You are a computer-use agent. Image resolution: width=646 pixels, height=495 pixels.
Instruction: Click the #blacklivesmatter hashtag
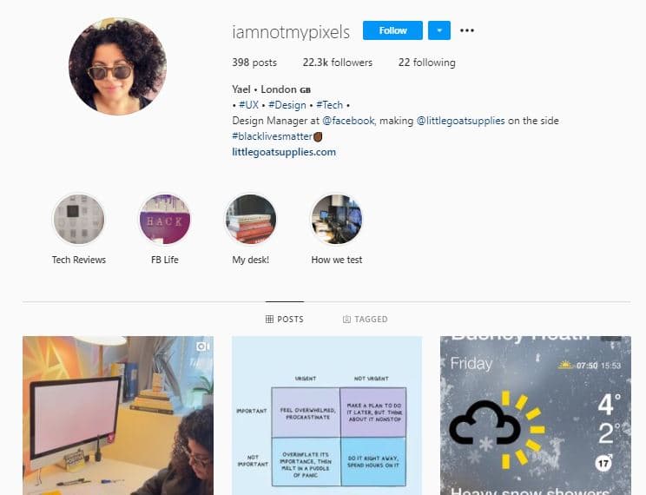[273, 136]
